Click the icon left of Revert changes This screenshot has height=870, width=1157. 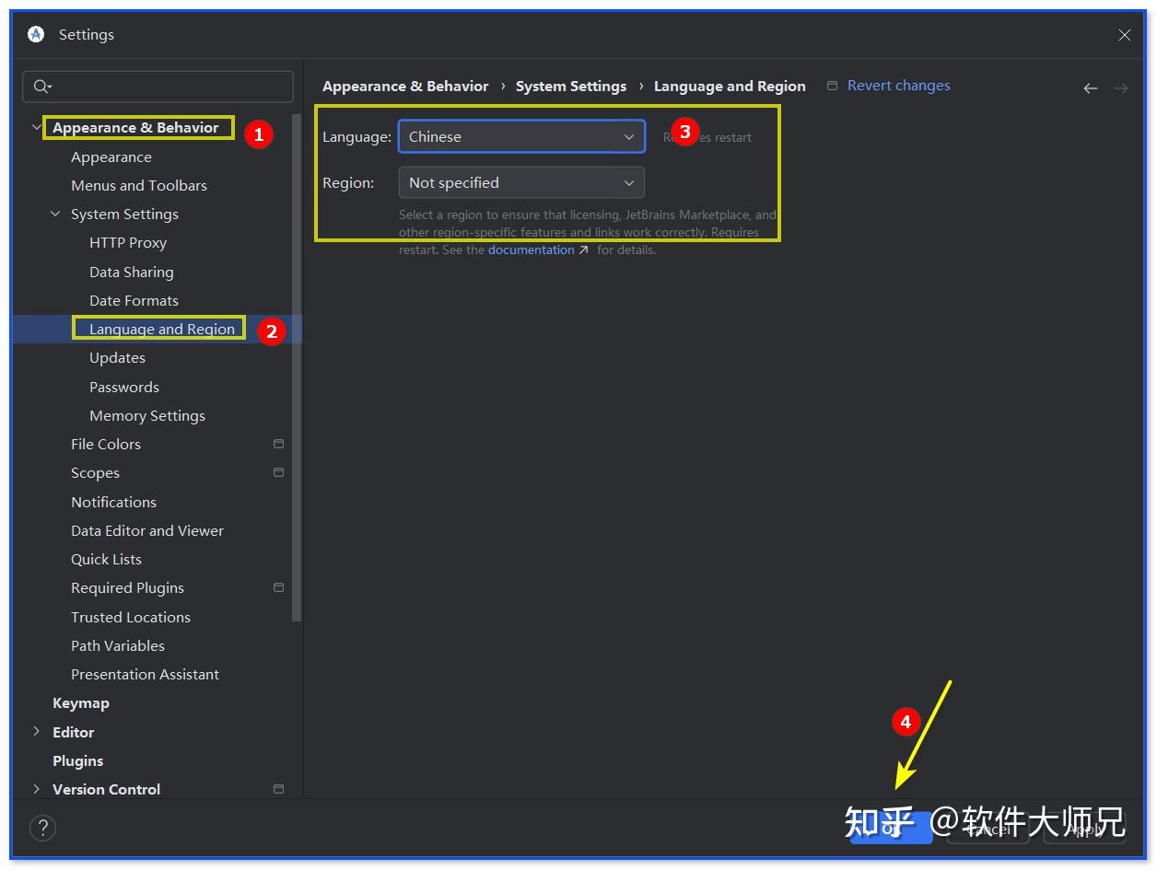[832, 86]
